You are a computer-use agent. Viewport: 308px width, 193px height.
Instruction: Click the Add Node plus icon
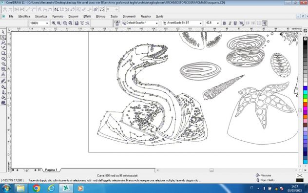point(5,9)
